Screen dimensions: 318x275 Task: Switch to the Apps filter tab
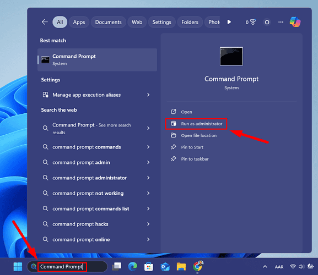click(x=79, y=22)
